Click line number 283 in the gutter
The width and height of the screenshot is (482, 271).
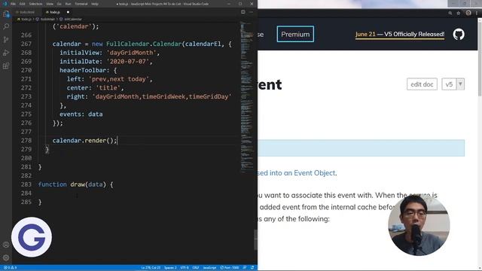[26, 184]
